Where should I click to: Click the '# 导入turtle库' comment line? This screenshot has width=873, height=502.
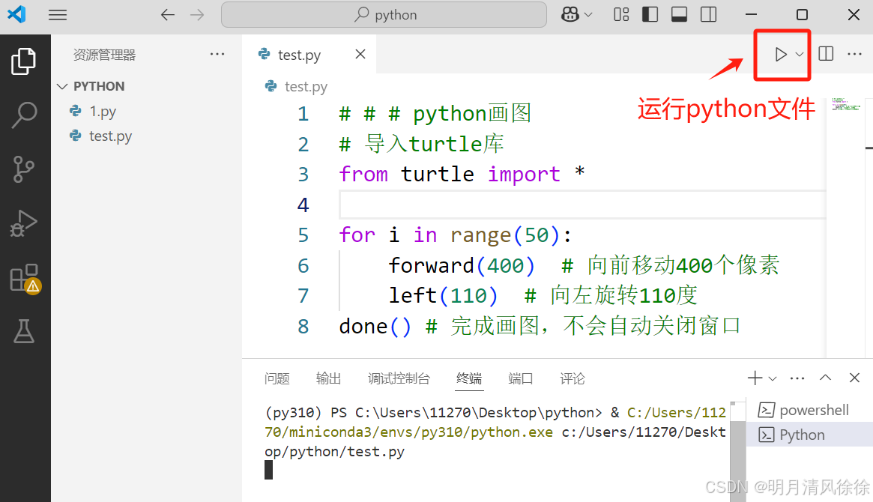tap(421, 144)
